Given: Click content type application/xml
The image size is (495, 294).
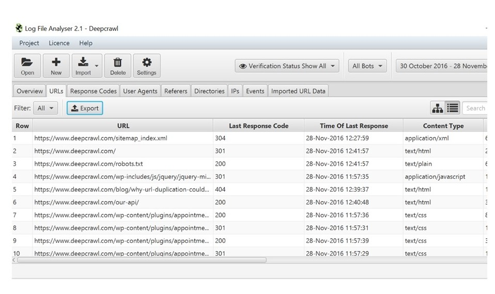Looking at the screenshot, I should [x=426, y=138].
